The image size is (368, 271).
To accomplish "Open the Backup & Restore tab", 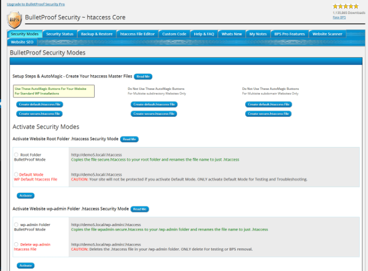I will [97, 34].
